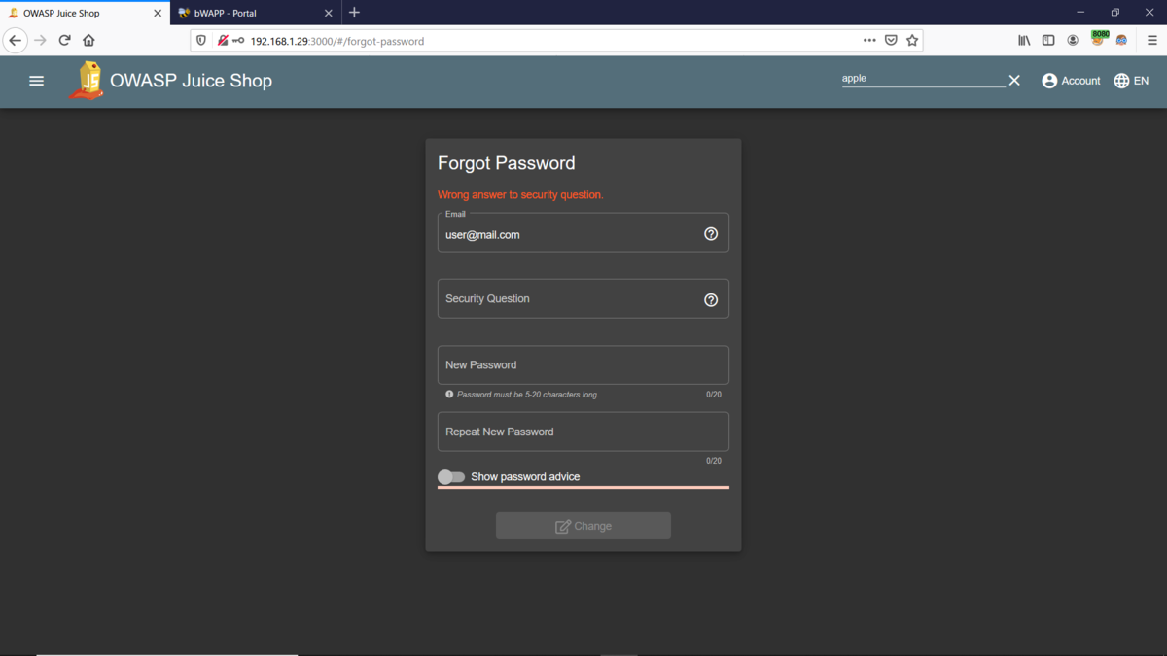Image resolution: width=1167 pixels, height=656 pixels.
Task: Reload the current page
Action: [x=64, y=41]
